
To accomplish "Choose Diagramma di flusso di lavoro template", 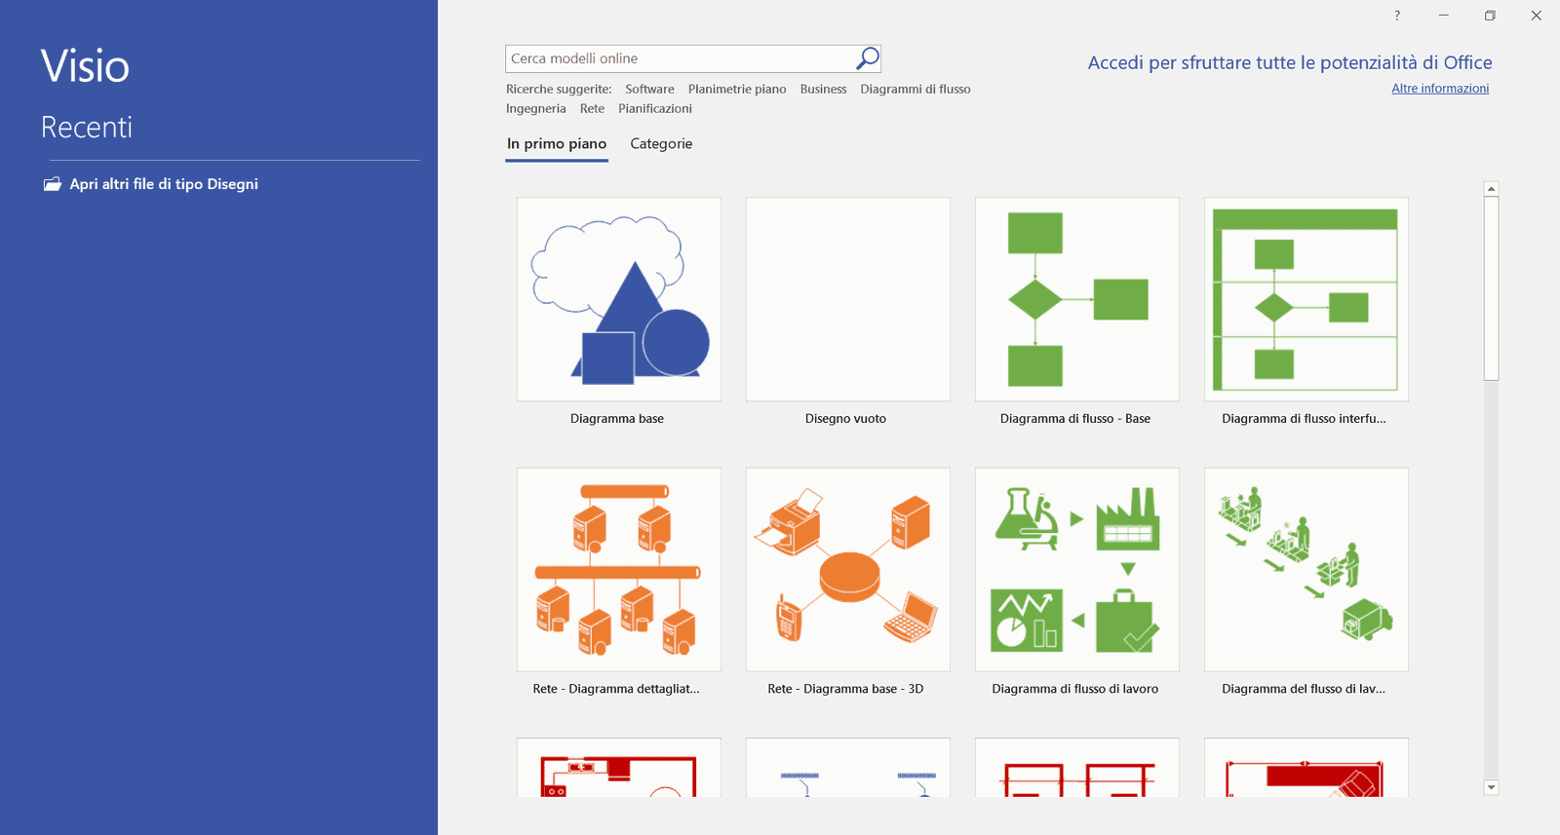I will pyautogui.click(x=1077, y=569).
